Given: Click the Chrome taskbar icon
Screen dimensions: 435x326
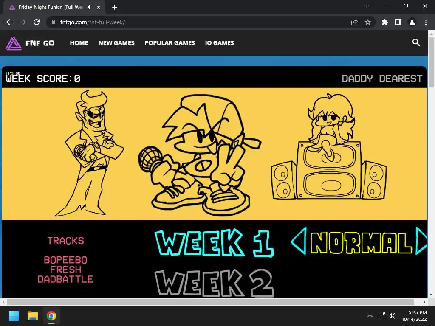Looking at the screenshot, I should (x=51, y=316).
